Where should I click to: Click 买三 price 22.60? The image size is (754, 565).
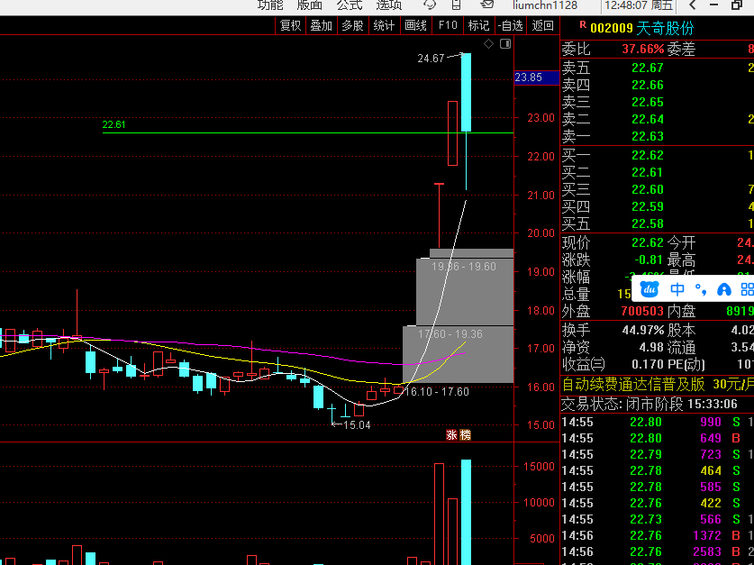(647, 189)
